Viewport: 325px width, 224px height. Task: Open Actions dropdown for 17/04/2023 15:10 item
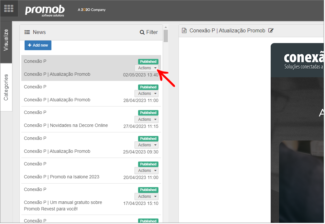[146, 196]
